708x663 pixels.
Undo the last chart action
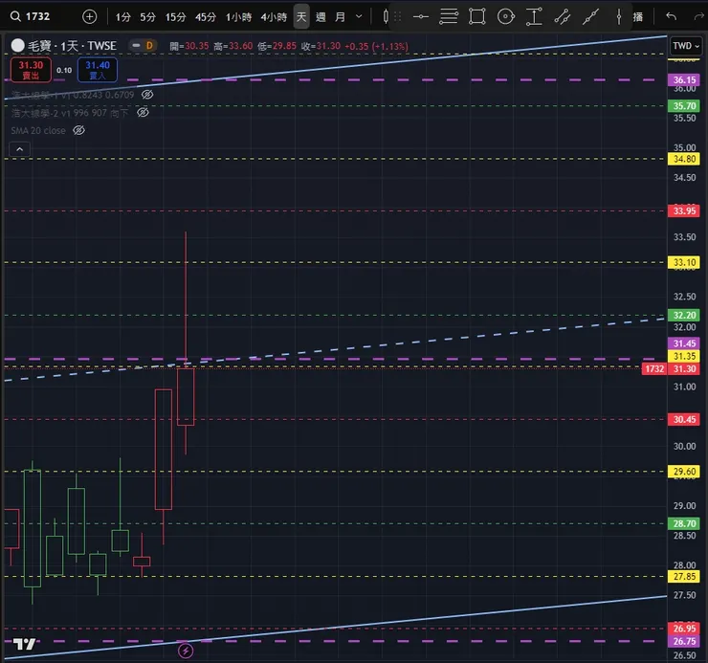[671, 16]
